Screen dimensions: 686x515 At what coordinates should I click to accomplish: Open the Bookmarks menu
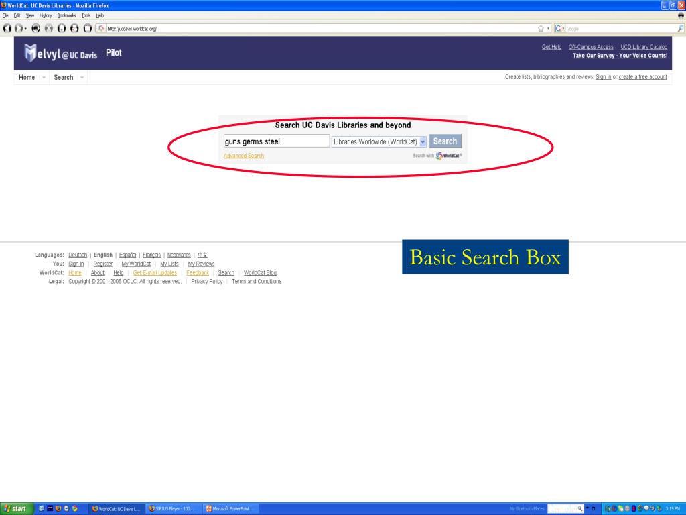(66, 15)
